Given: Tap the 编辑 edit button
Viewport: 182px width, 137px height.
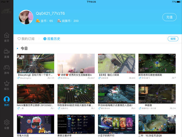Looking at the screenshot, I should pos(173,39).
